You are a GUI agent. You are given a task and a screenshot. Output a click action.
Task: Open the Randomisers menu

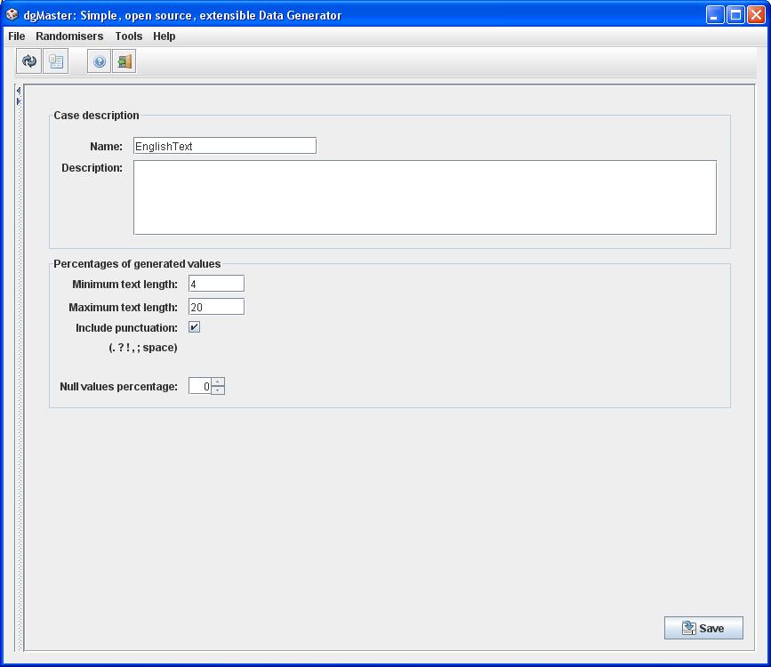69,36
